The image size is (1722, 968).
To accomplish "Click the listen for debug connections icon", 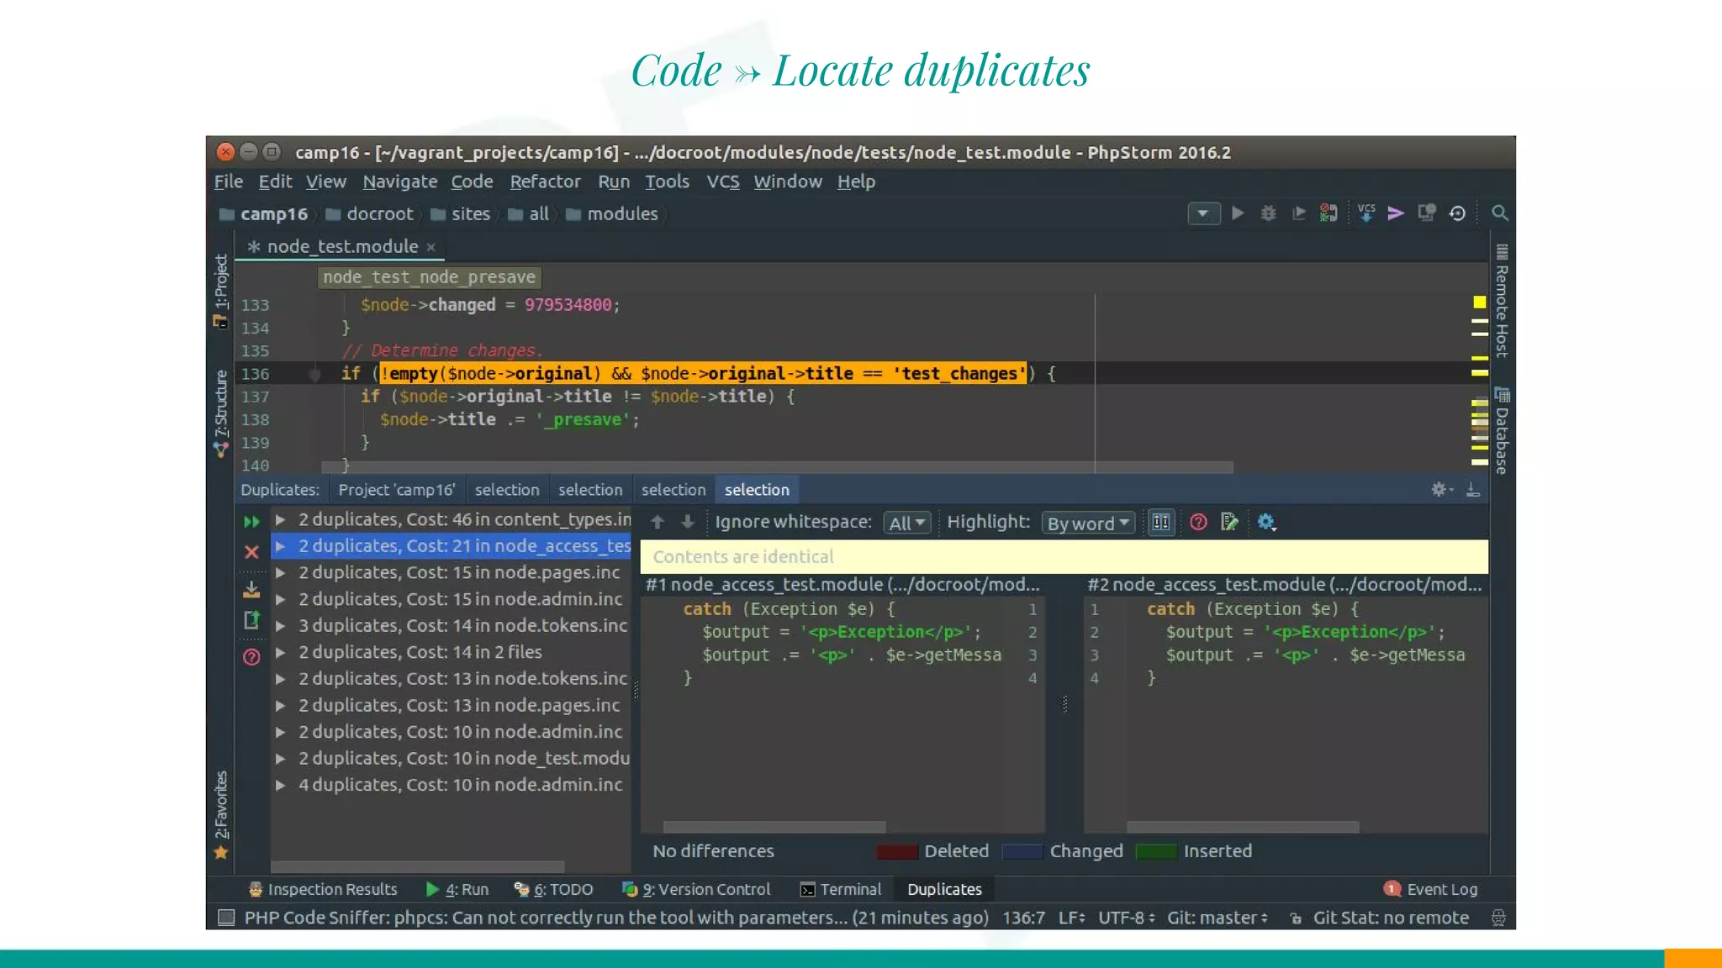I will pos(1328,213).
